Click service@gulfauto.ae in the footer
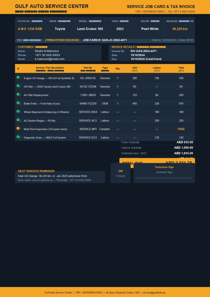210x297 pixels. [x=154, y=293]
